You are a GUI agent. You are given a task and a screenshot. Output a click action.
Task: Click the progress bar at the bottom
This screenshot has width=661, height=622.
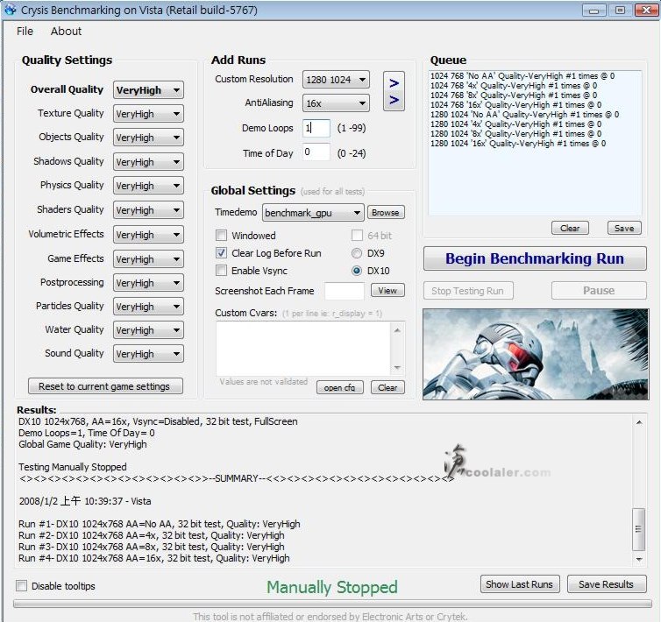click(332, 604)
